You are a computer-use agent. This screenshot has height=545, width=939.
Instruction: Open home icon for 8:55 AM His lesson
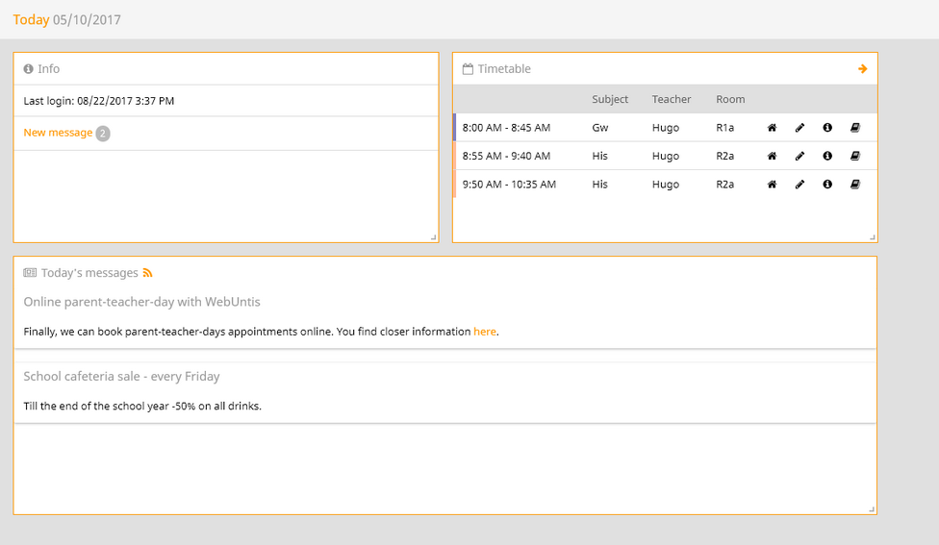coord(772,156)
